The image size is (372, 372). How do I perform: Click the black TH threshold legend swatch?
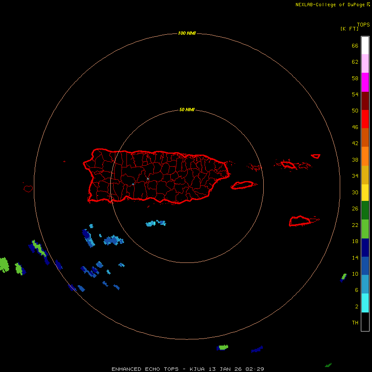click(x=365, y=322)
